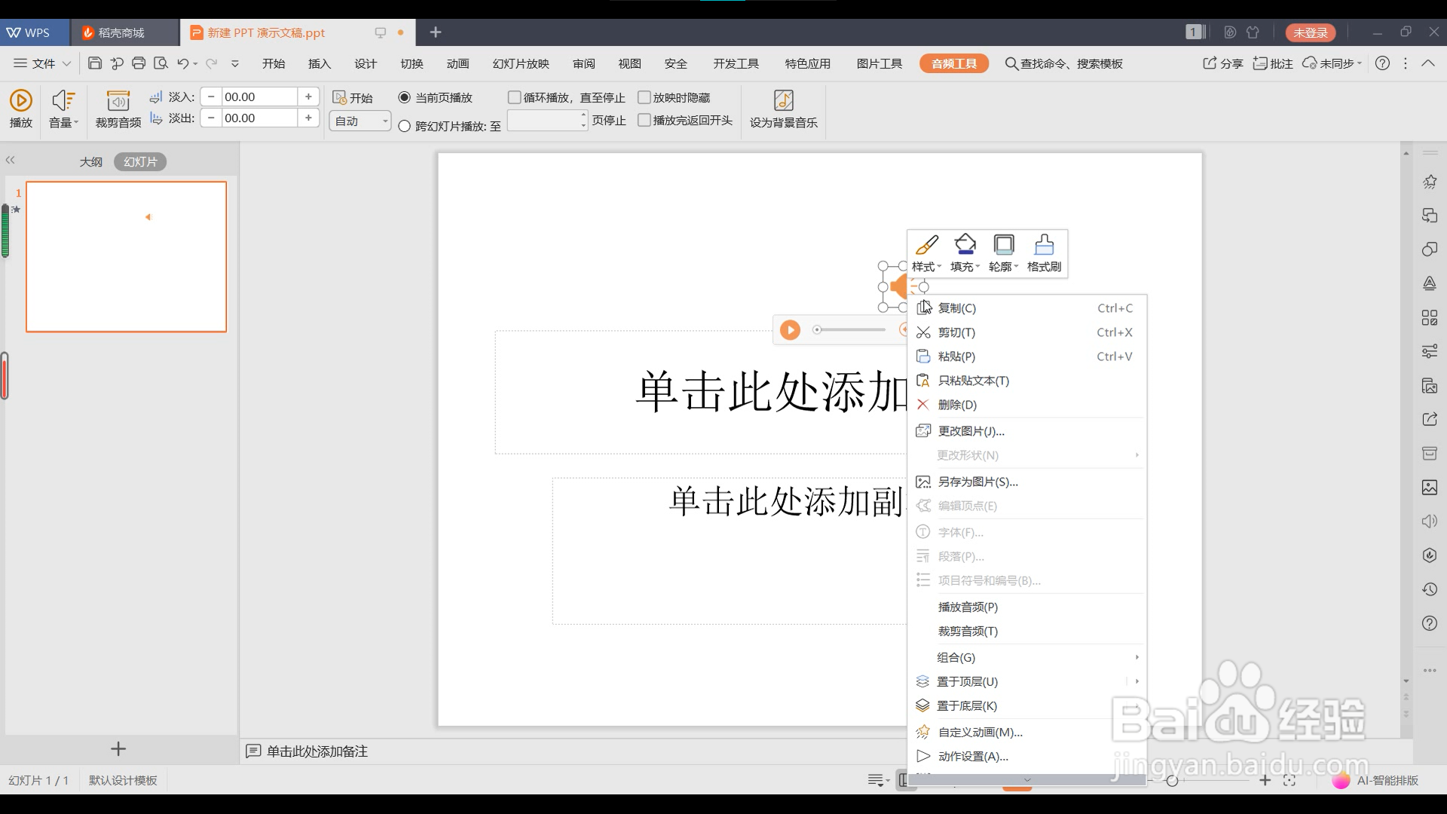This screenshot has width=1447, height=814.
Task: Choose 裁剪音频(T) in context menu
Action: [1029, 631]
